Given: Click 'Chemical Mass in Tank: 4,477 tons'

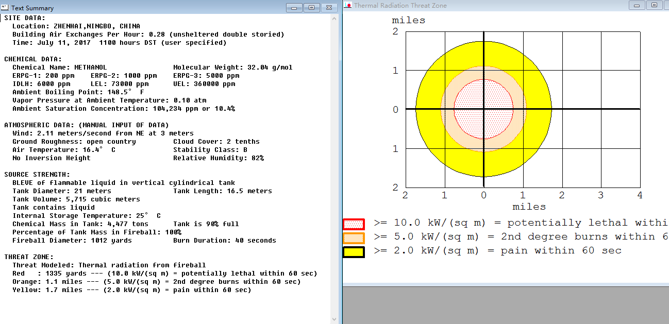Looking at the screenshot, I should pos(80,224).
